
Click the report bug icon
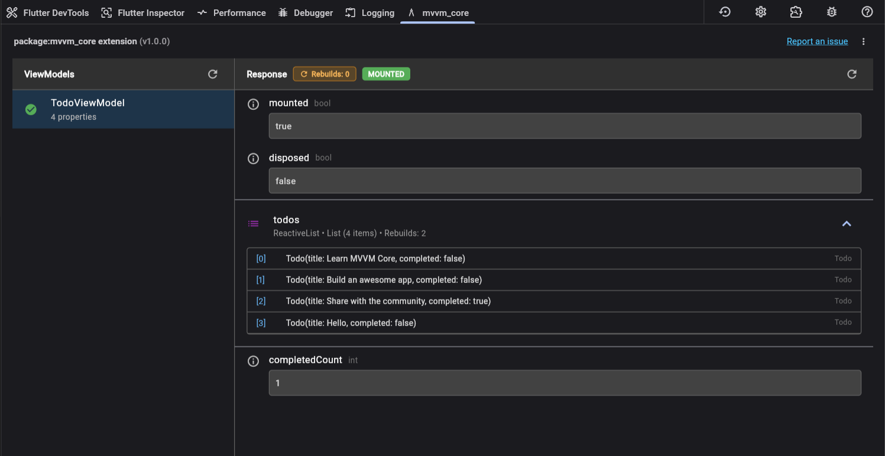[831, 12]
